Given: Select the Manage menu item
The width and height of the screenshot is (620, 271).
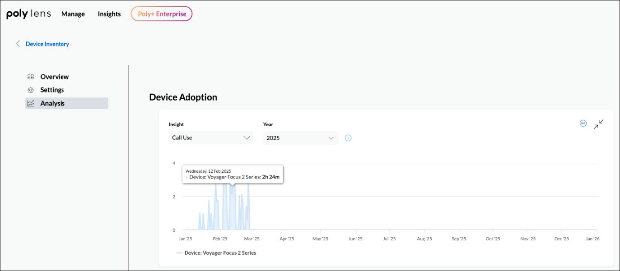Looking at the screenshot, I should (x=73, y=14).
